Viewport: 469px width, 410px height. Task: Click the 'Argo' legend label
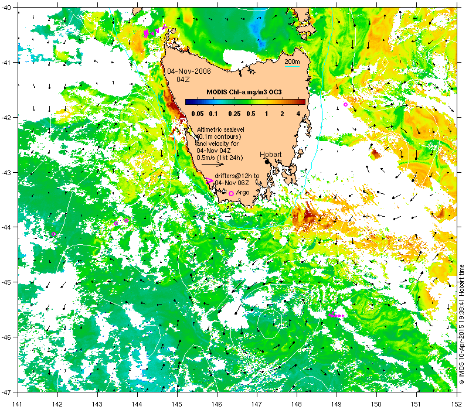click(243, 193)
